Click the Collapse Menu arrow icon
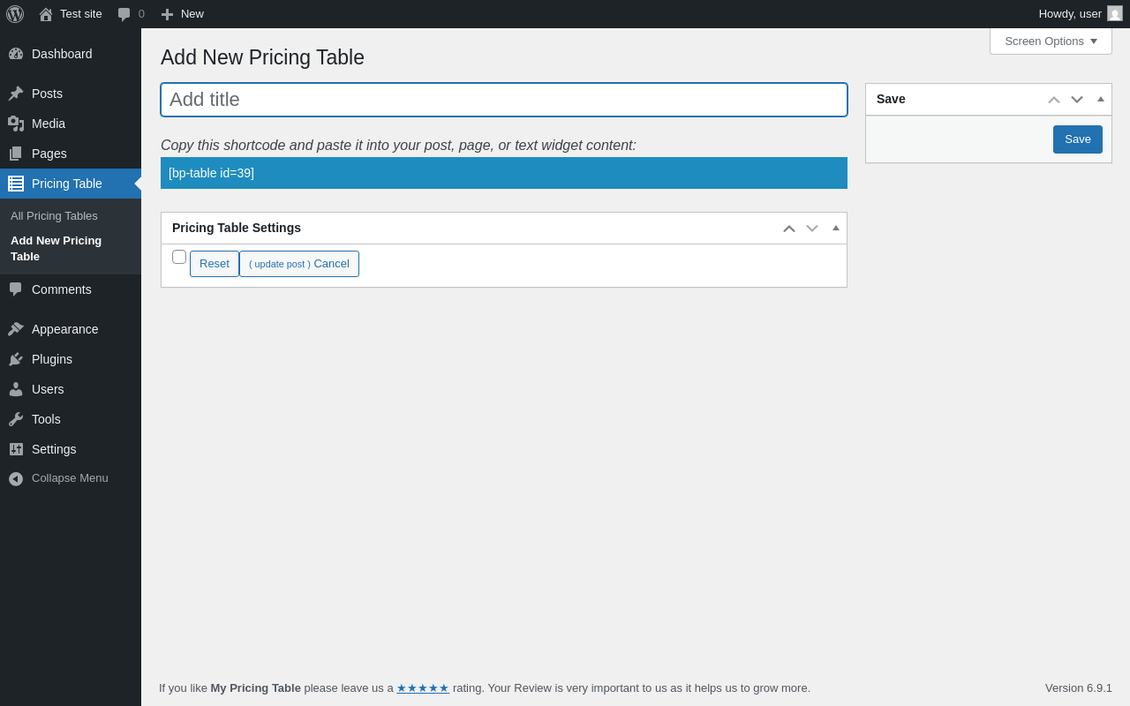 click(16, 478)
